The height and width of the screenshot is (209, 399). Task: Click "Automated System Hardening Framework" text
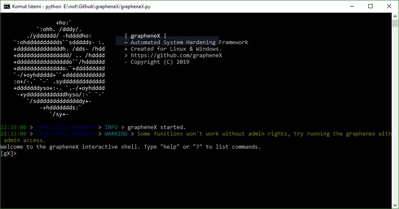(190, 42)
